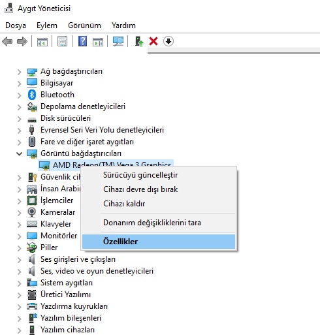Click the Kameralar webcam icon
Screen dimensions: 320x335
pyautogui.click(x=32, y=212)
